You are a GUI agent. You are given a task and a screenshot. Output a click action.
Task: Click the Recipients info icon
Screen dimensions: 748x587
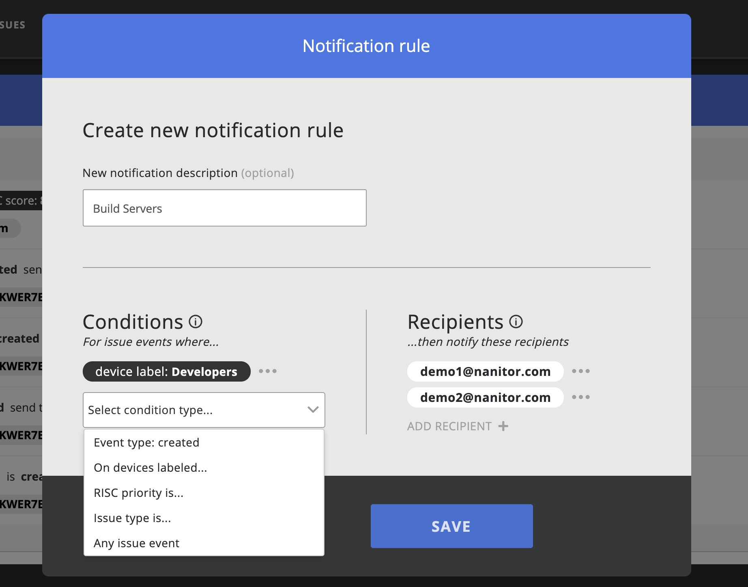(x=516, y=322)
